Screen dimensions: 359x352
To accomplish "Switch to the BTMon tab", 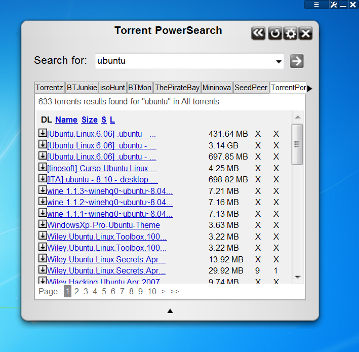I will pos(140,88).
